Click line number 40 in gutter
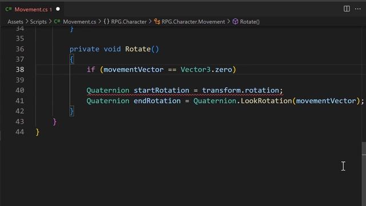Screen dimensions: 366x206 click(20, 90)
